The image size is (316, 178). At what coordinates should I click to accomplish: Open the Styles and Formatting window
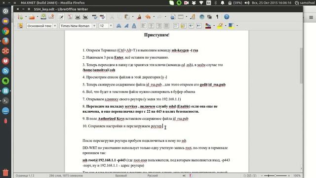20,26
